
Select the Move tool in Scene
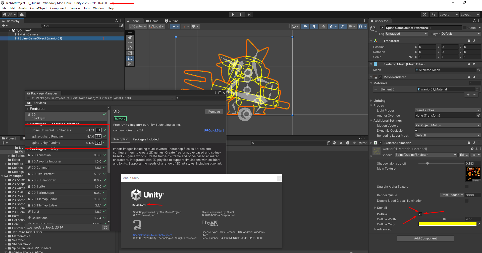130,42
